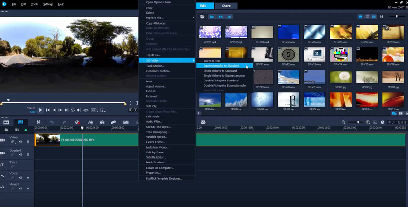
Task: Mute the Video track audio
Action: pos(20,141)
